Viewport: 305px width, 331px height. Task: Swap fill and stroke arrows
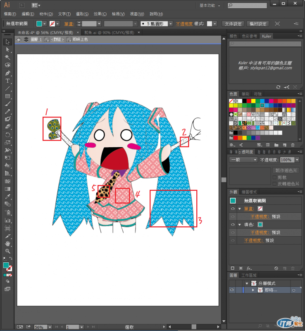point(11,258)
